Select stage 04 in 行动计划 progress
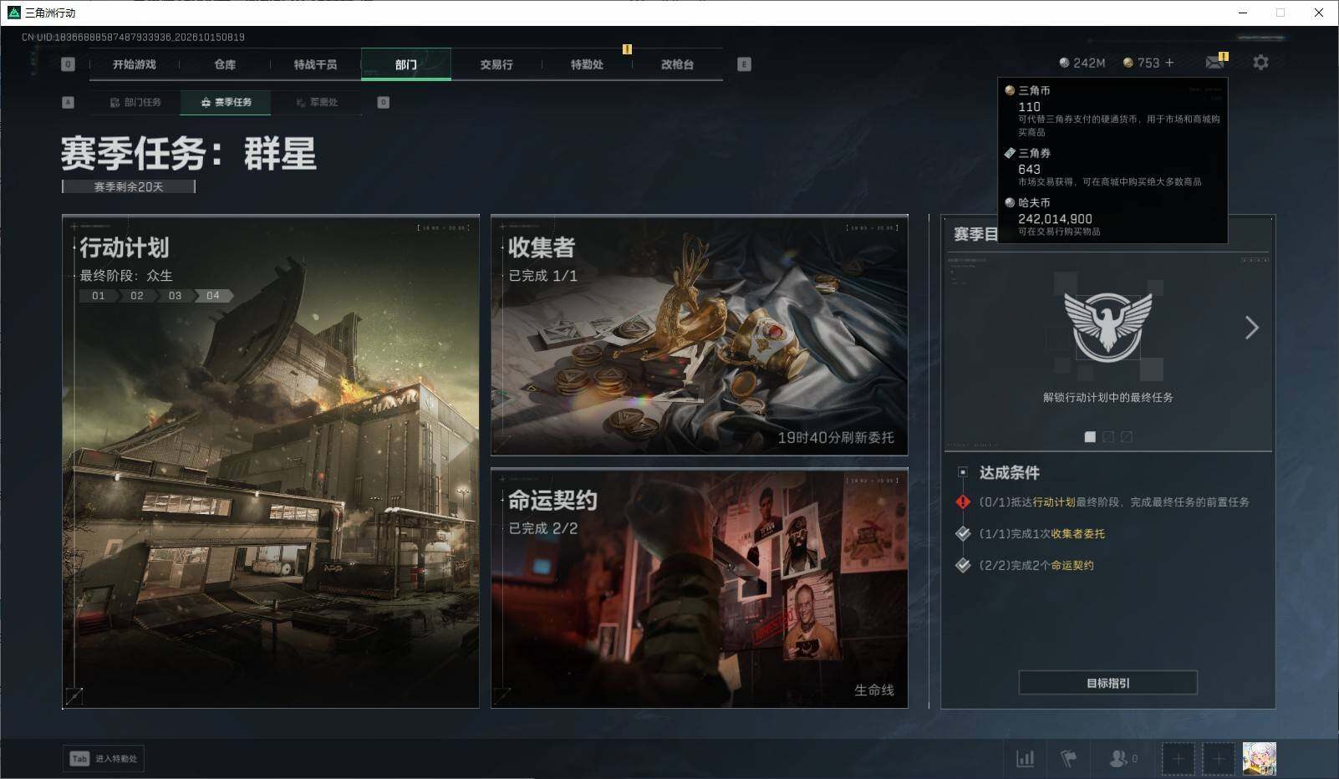 coord(213,296)
